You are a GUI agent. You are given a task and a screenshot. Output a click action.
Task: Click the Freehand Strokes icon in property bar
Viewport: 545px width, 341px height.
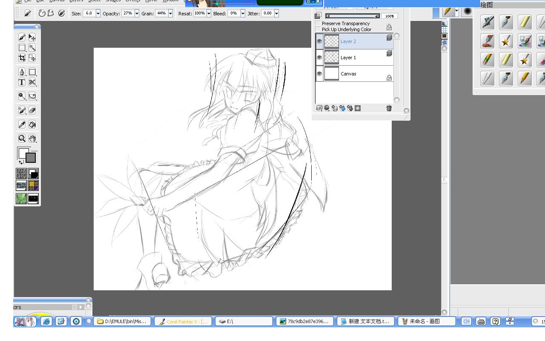point(42,13)
